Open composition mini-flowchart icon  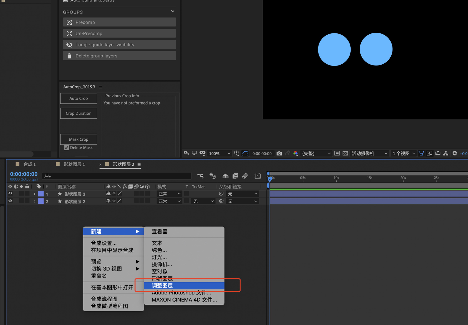(x=200, y=176)
